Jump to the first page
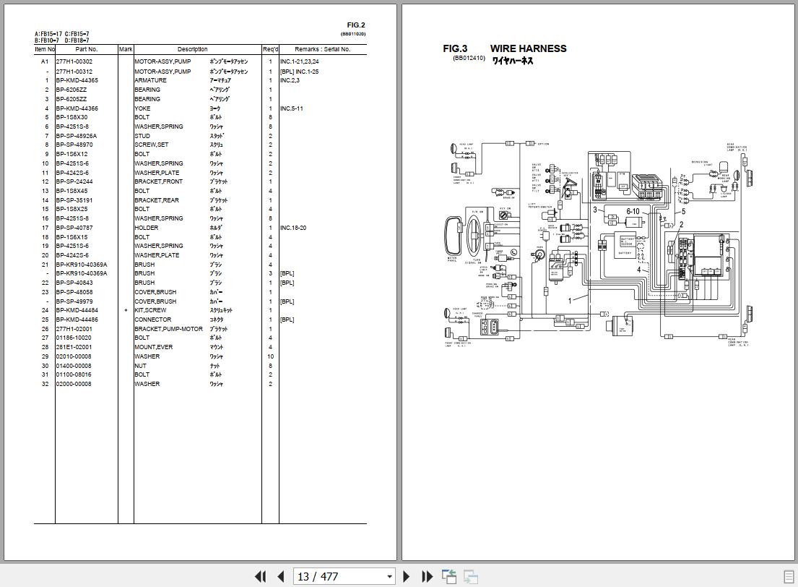 (x=261, y=576)
